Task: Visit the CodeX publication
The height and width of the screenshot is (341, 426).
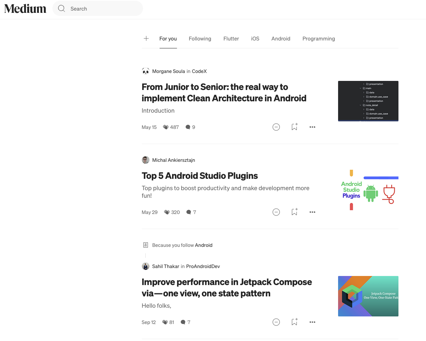Action: [x=199, y=71]
